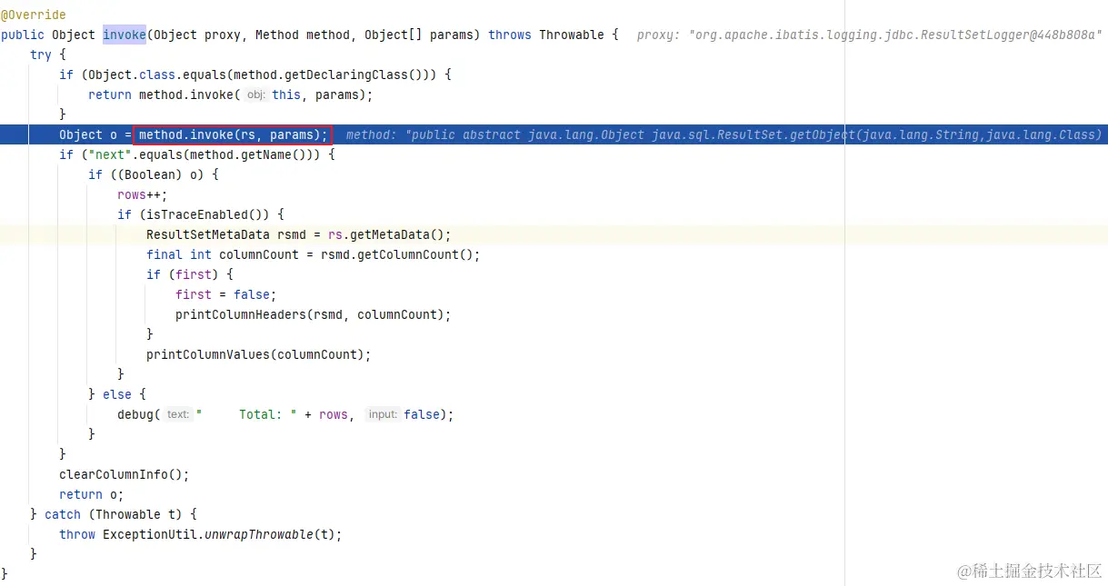
Task: Click the getMetaData() call
Action: coord(397,234)
